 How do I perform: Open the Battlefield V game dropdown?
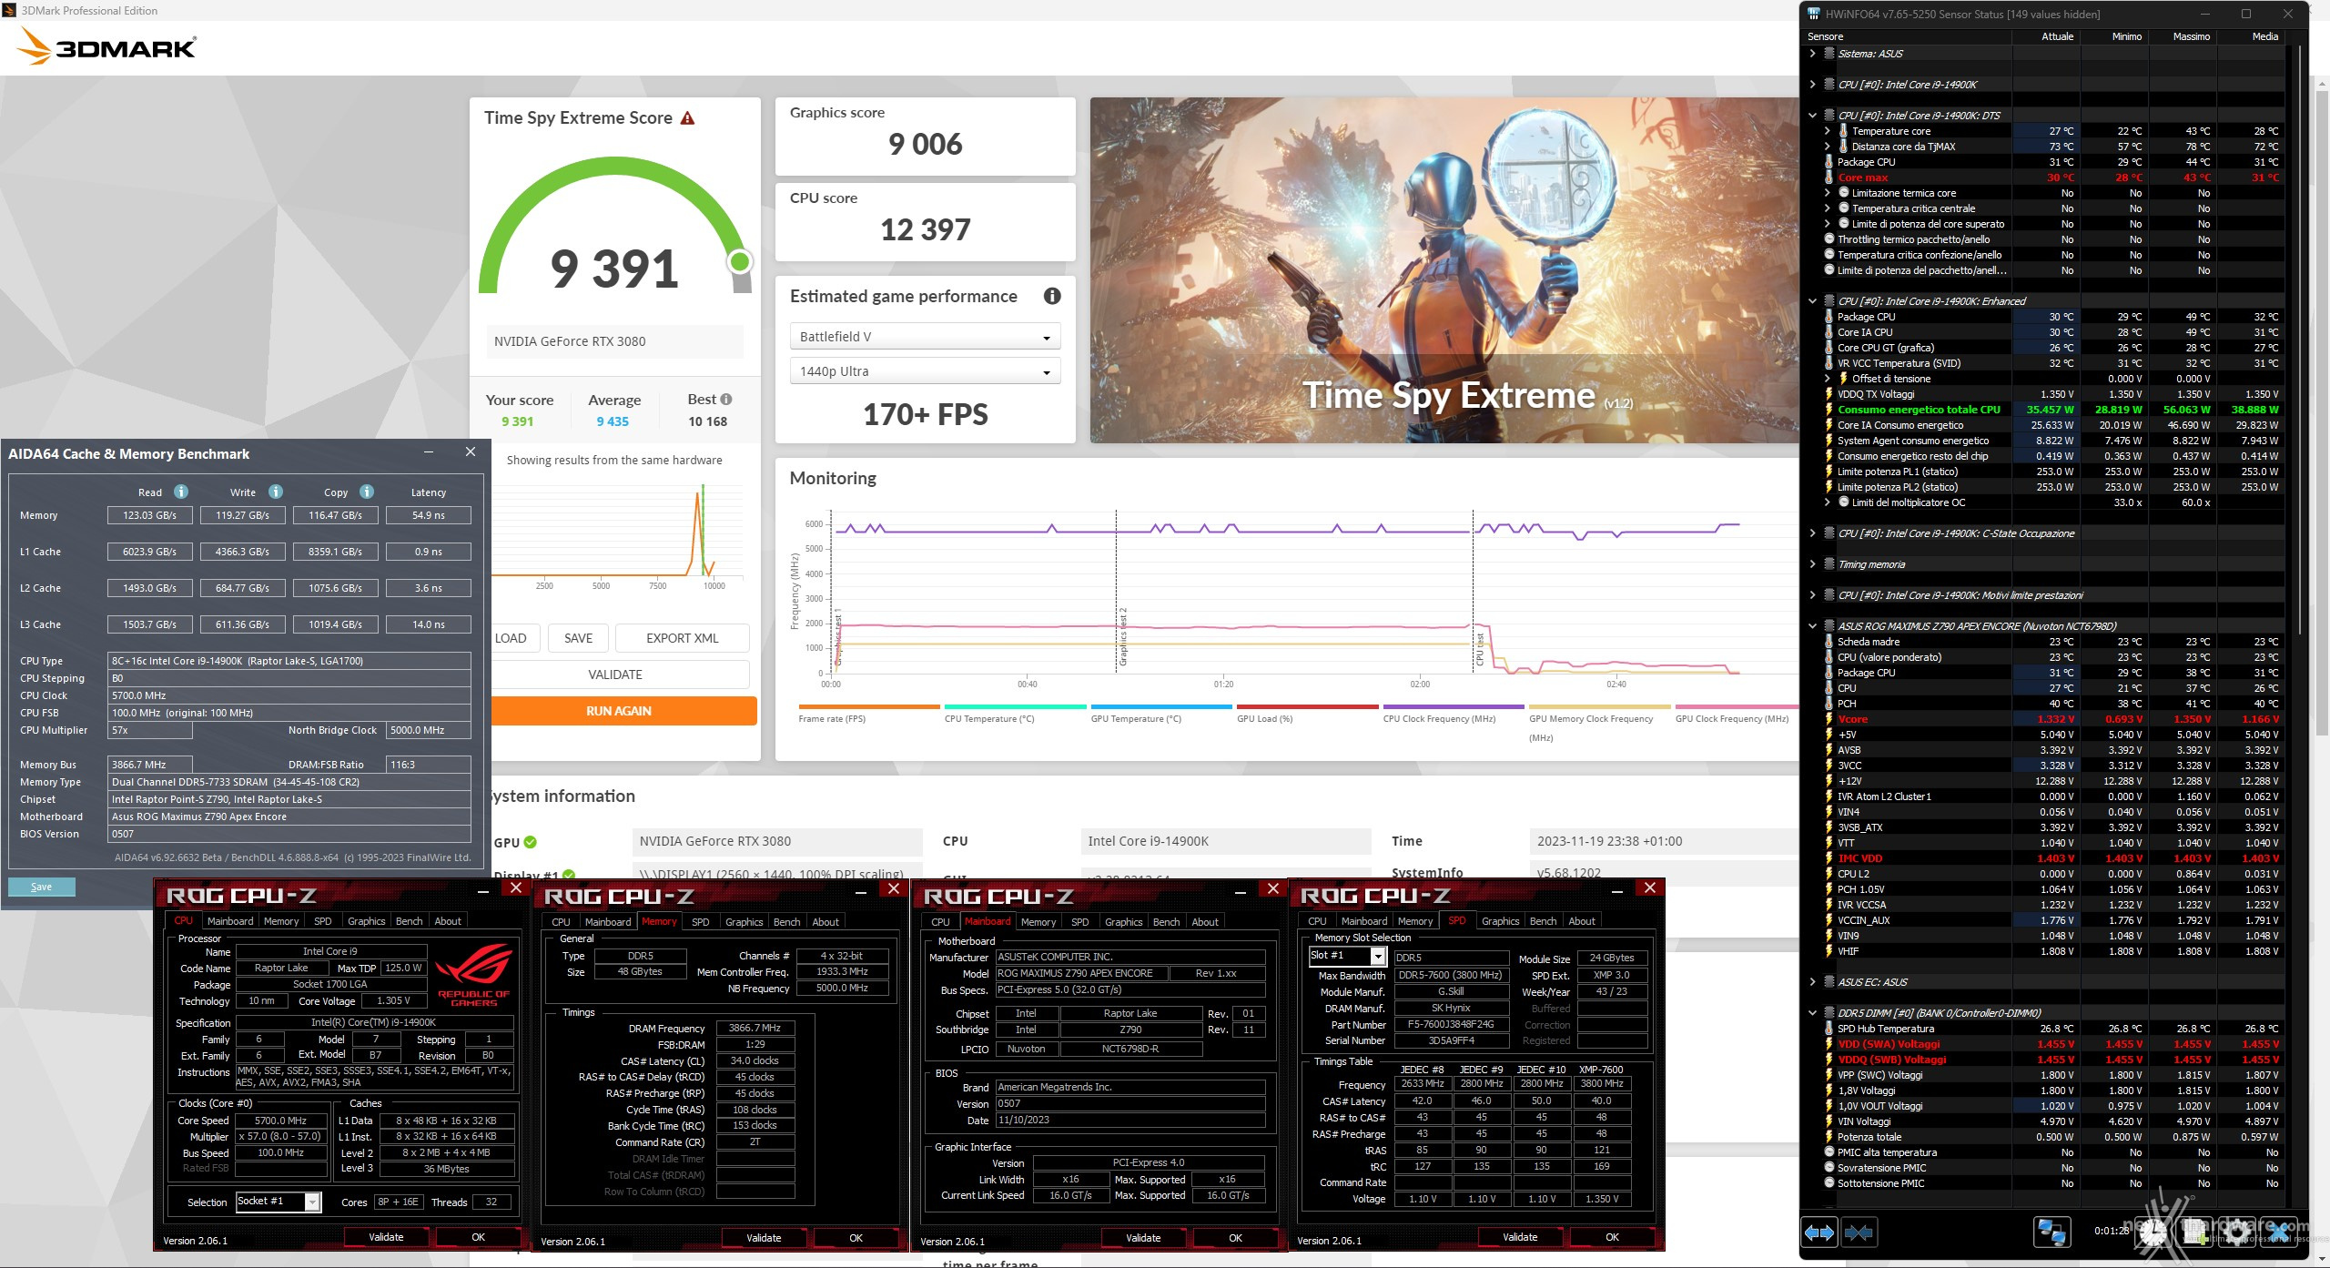925,337
